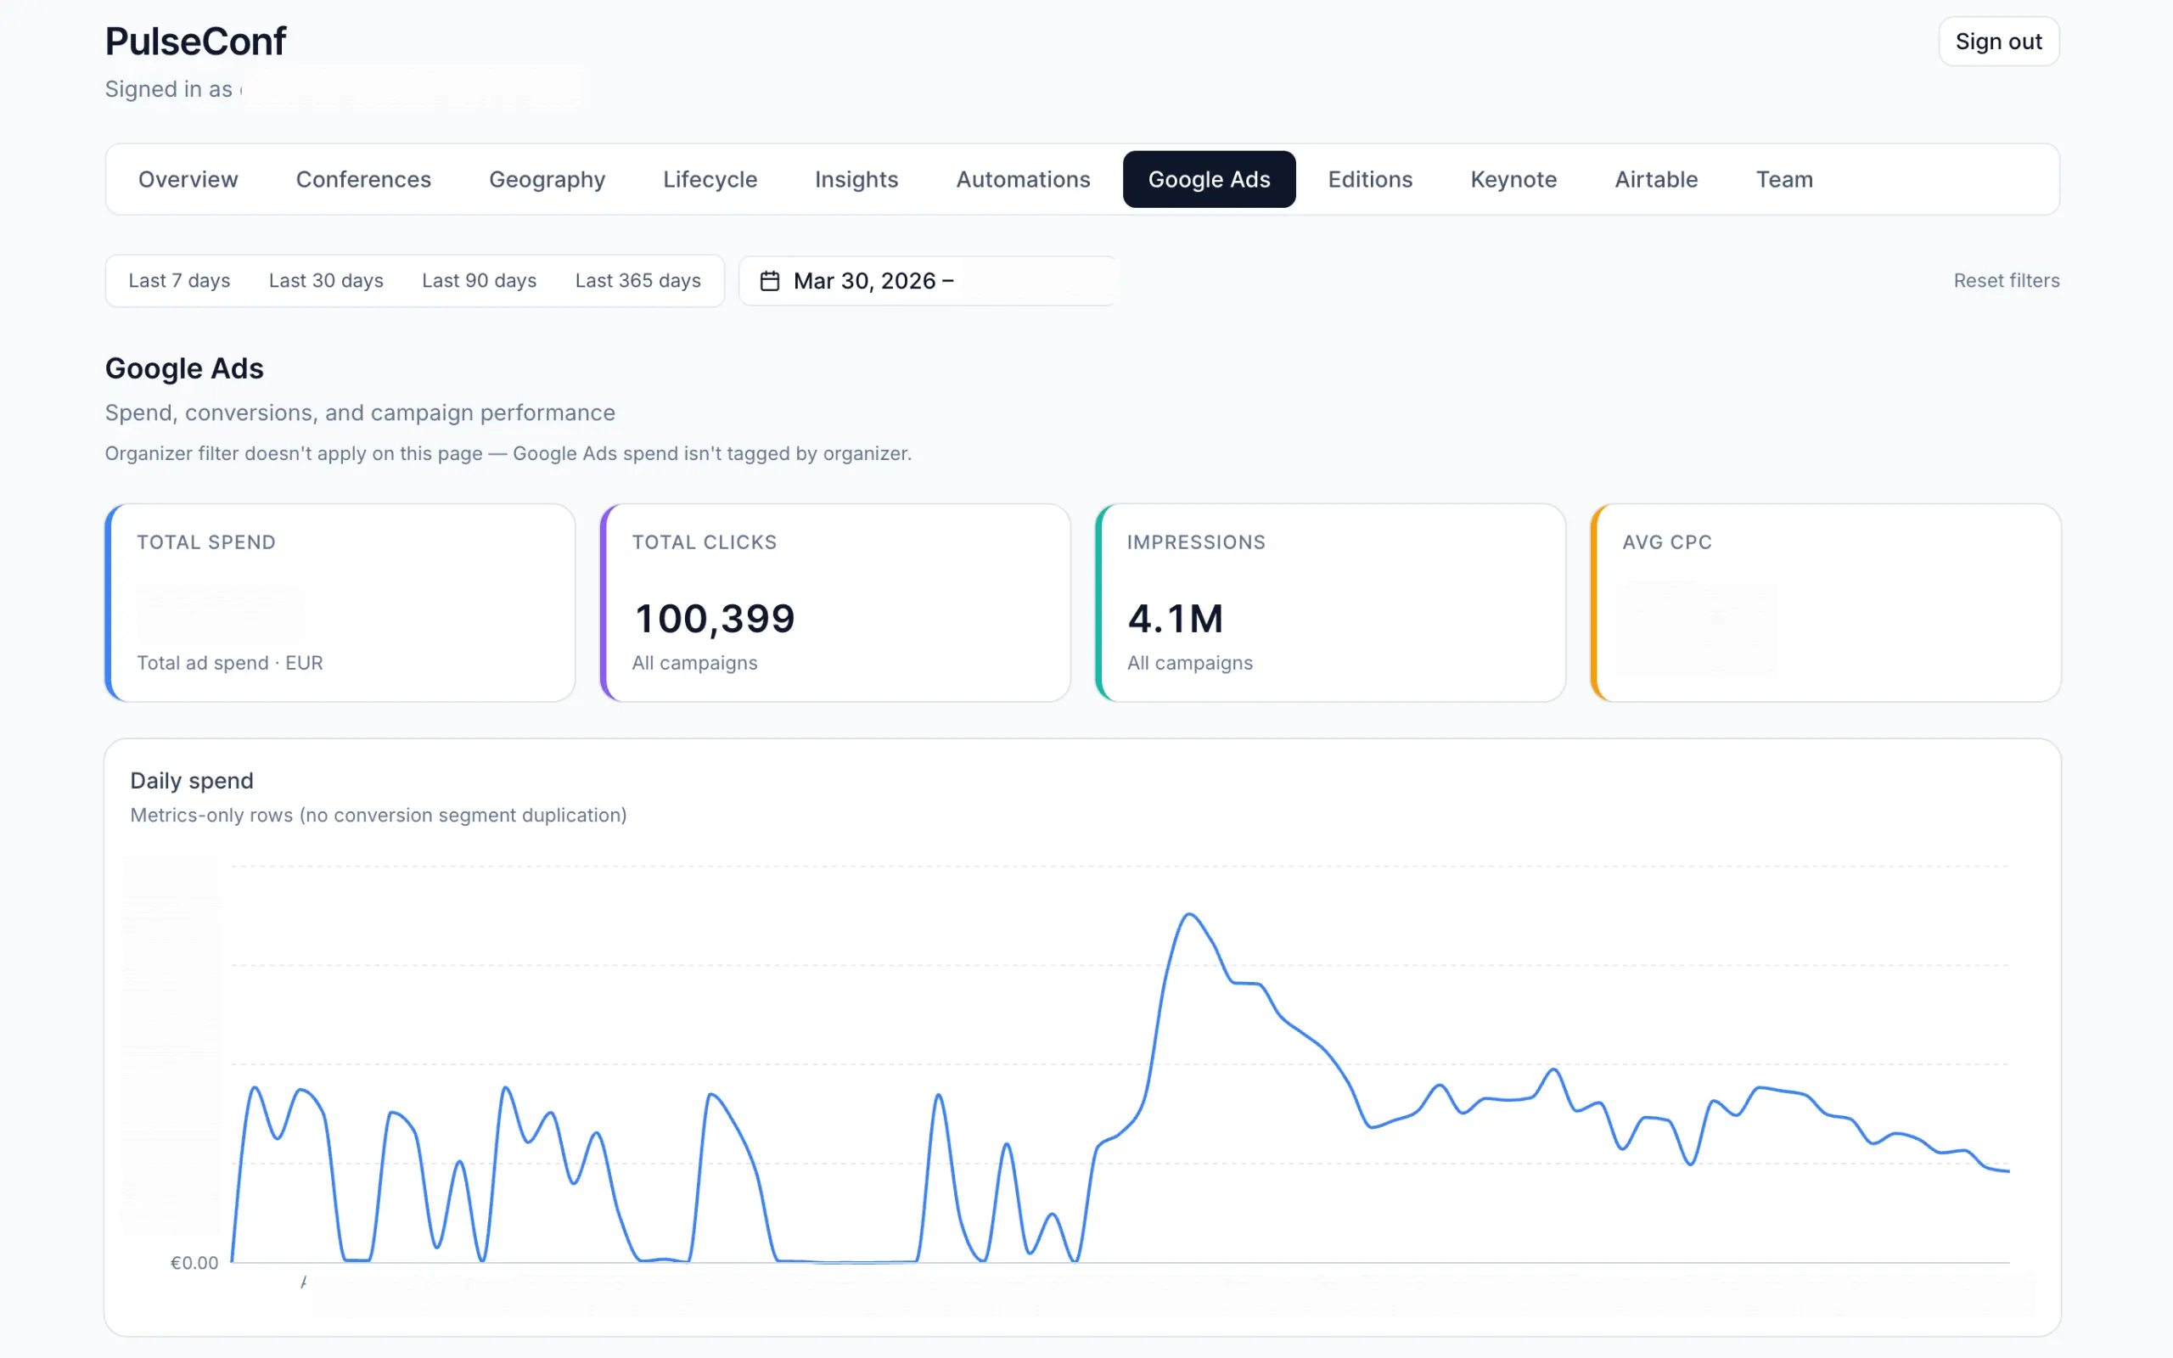Select the active Google Ads tab
This screenshot has width=2173, height=1358.
[1209, 180]
